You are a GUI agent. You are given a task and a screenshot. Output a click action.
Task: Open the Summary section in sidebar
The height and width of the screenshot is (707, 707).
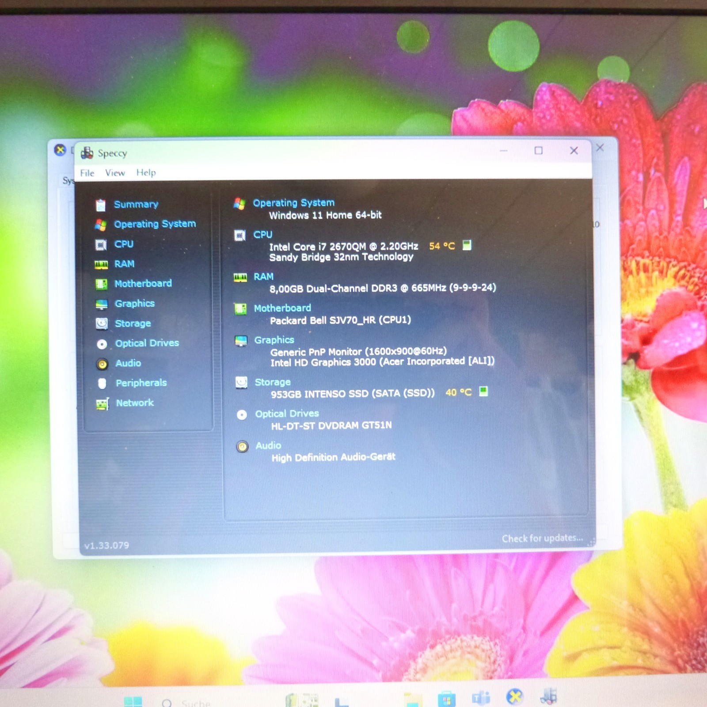136,204
